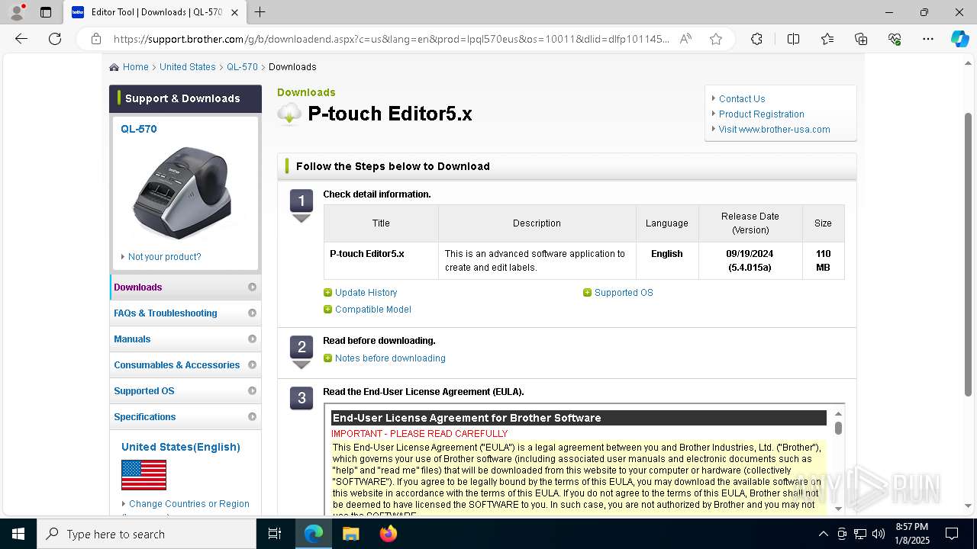Click arrow beside Specifications sidebar item

click(252, 417)
